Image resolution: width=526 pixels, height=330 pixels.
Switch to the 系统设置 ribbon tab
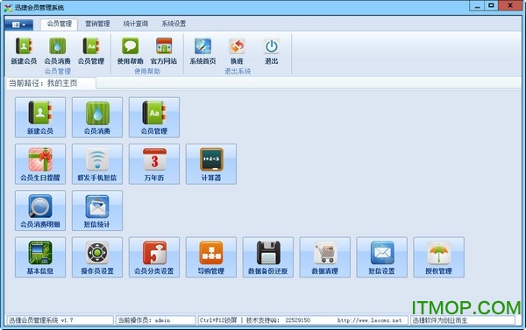click(174, 24)
